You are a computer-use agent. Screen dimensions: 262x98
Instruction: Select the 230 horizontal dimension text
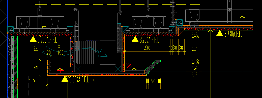[x=147, y=48]
